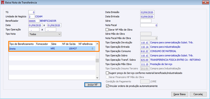Screen dimensions: 210x99
Task: Click the TG input field
Action: (31, 12)
